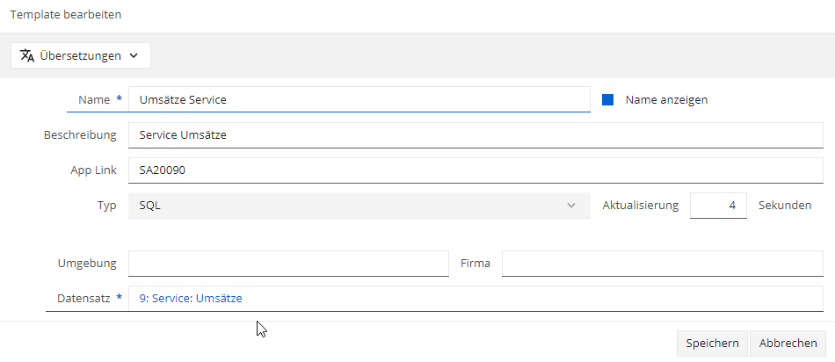Image resolution: width=835 pixels, height=362 pixels.
Task: Open the Typ combo box showing SQL
Action: point(359,206)
